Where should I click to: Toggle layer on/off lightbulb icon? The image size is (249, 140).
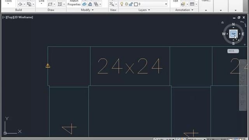coord(122,4)
